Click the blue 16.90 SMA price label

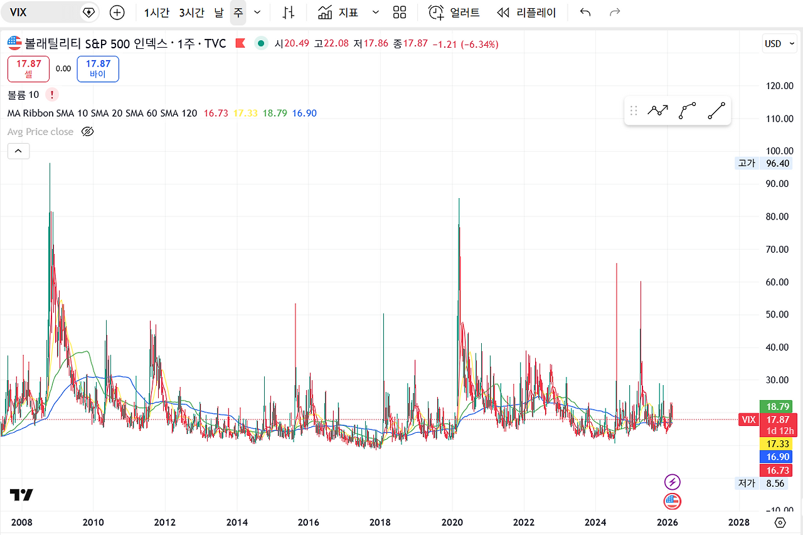click(x=775, y=457)
